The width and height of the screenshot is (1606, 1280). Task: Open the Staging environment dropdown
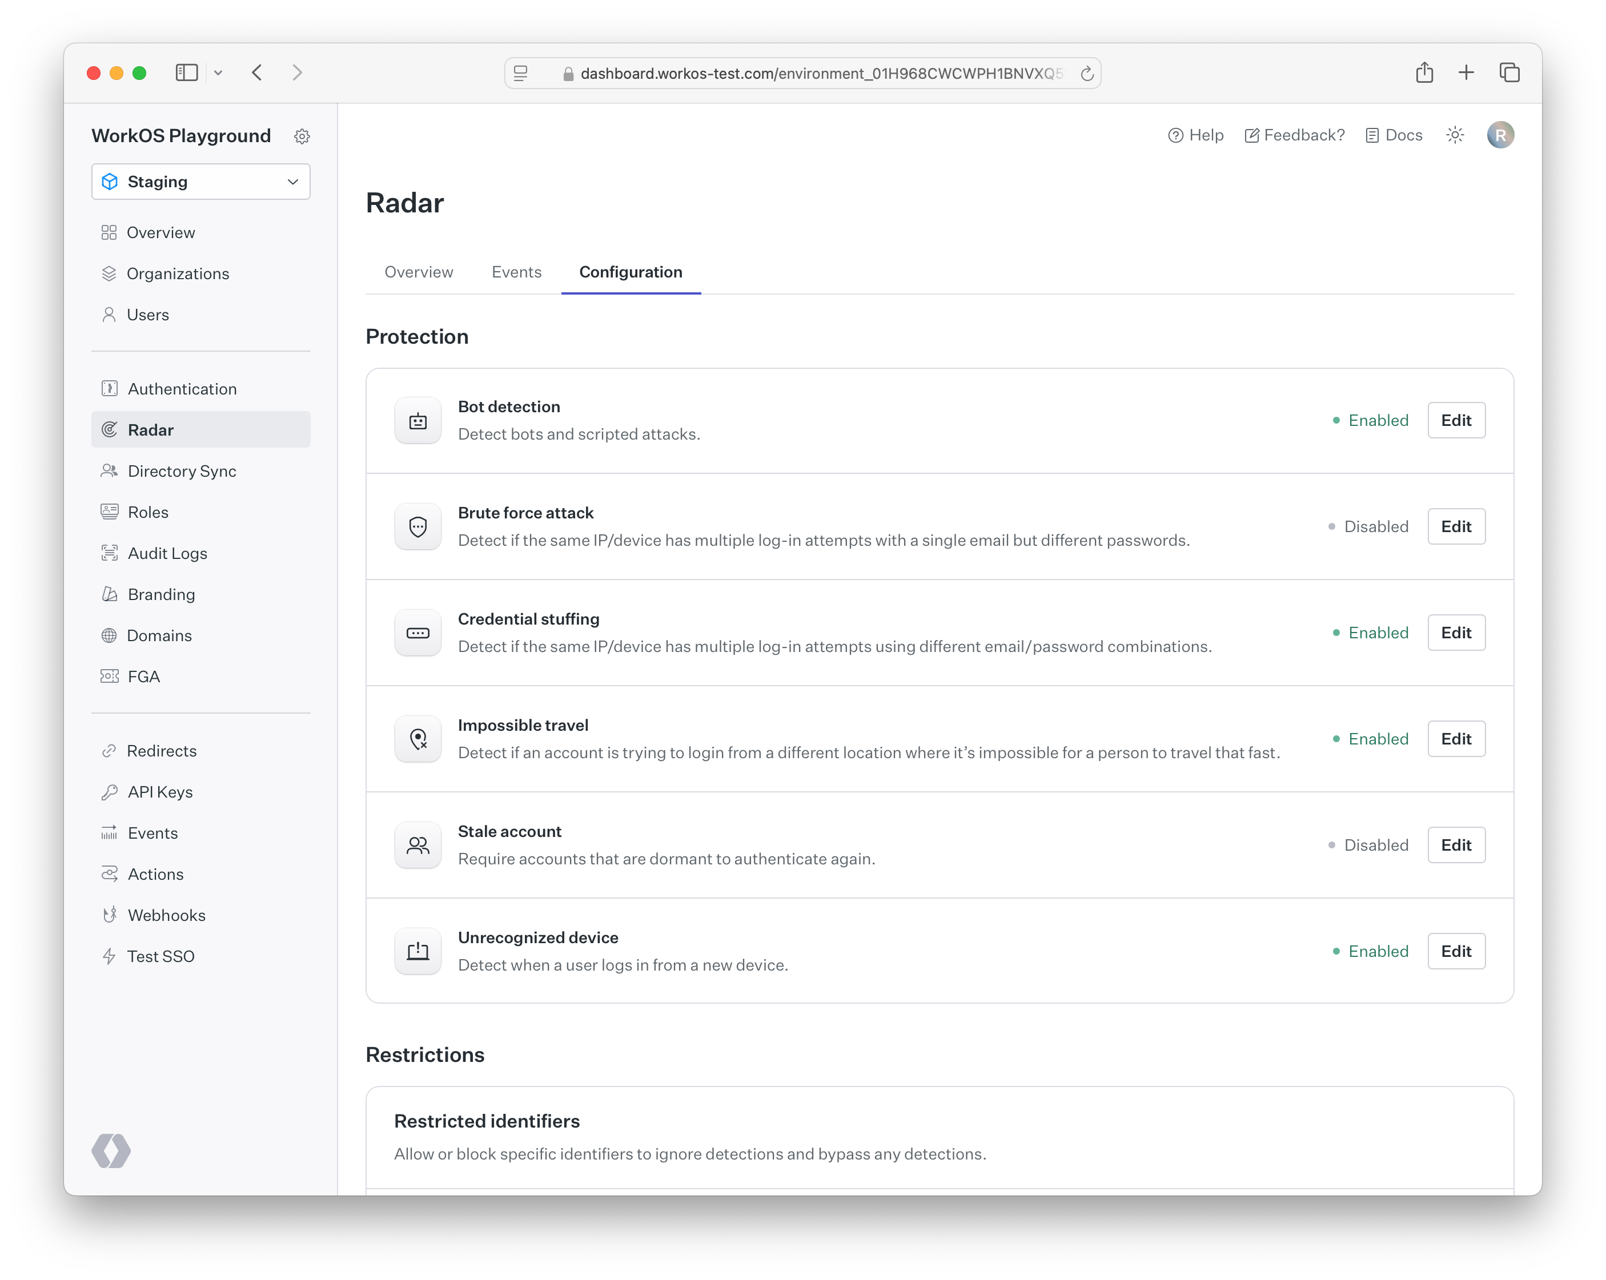(200, 182)
